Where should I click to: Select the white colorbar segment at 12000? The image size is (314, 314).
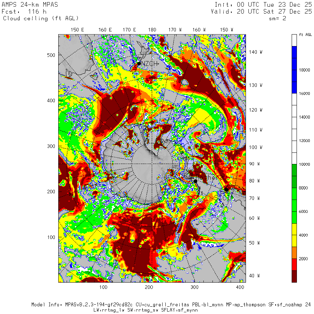(294, 141)
